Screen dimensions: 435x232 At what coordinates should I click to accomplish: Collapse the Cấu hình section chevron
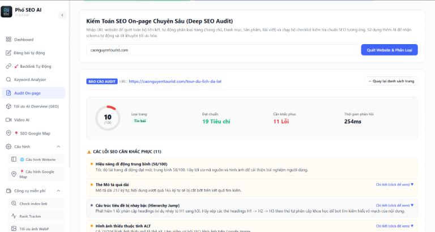(58, 147)
